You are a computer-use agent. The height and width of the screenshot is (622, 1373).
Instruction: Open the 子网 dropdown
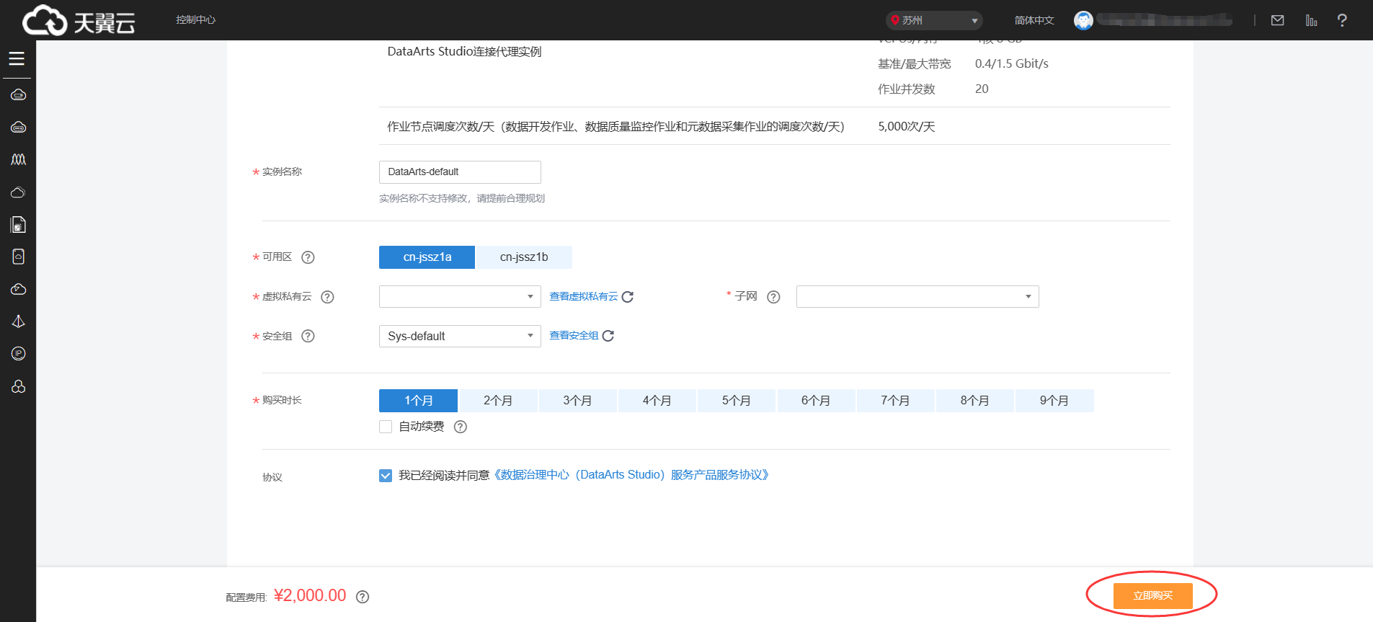click(x=917, y=297)
